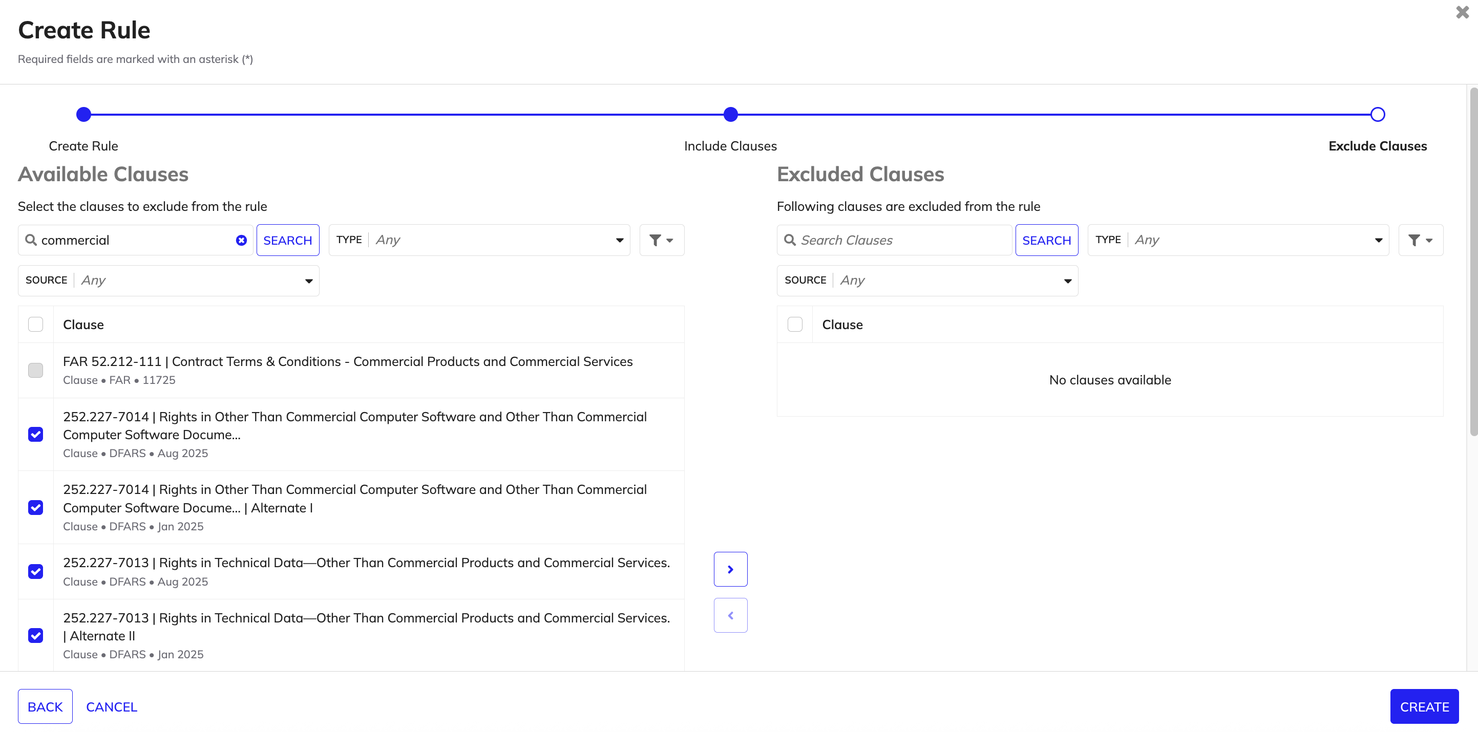The image size is (1478, 732).
Task: Open Available Clauses TYPE dropdown
Action: [480, 241]
